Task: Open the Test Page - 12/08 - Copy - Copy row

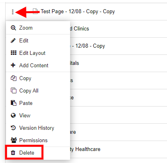Action: (x=86, y=12)
